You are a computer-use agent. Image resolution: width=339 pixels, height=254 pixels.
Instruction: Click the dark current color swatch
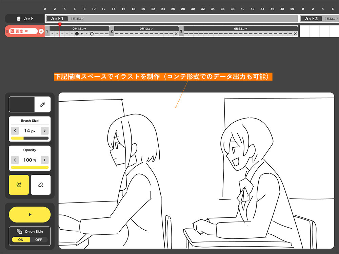click(x=22, y=104)
